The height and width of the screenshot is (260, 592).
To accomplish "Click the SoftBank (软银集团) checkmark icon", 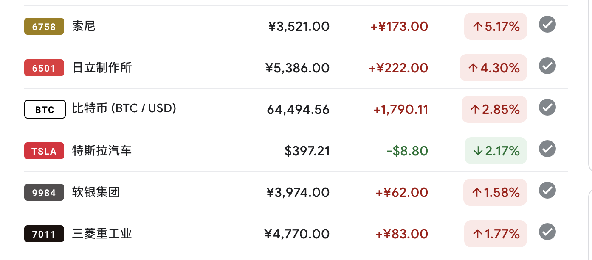I will 547,190.
